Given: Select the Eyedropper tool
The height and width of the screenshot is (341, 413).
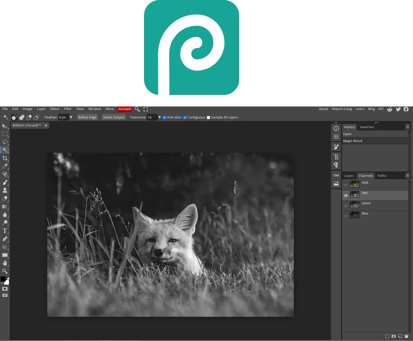Looking at the screenshot, I should pos(5,166).
